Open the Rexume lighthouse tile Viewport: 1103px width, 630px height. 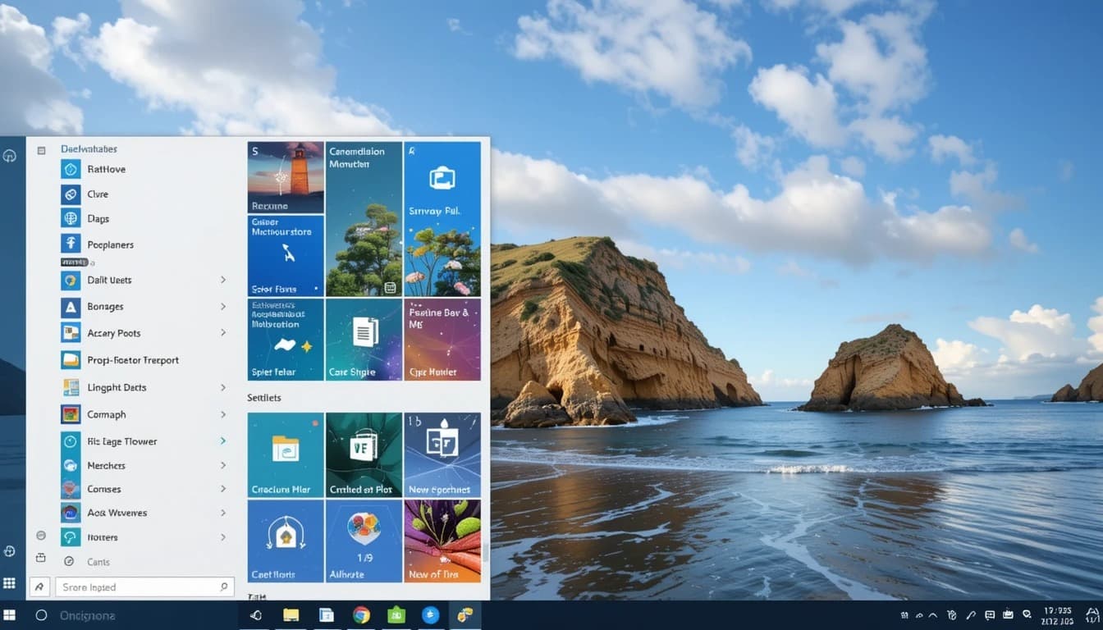[286, 177]
